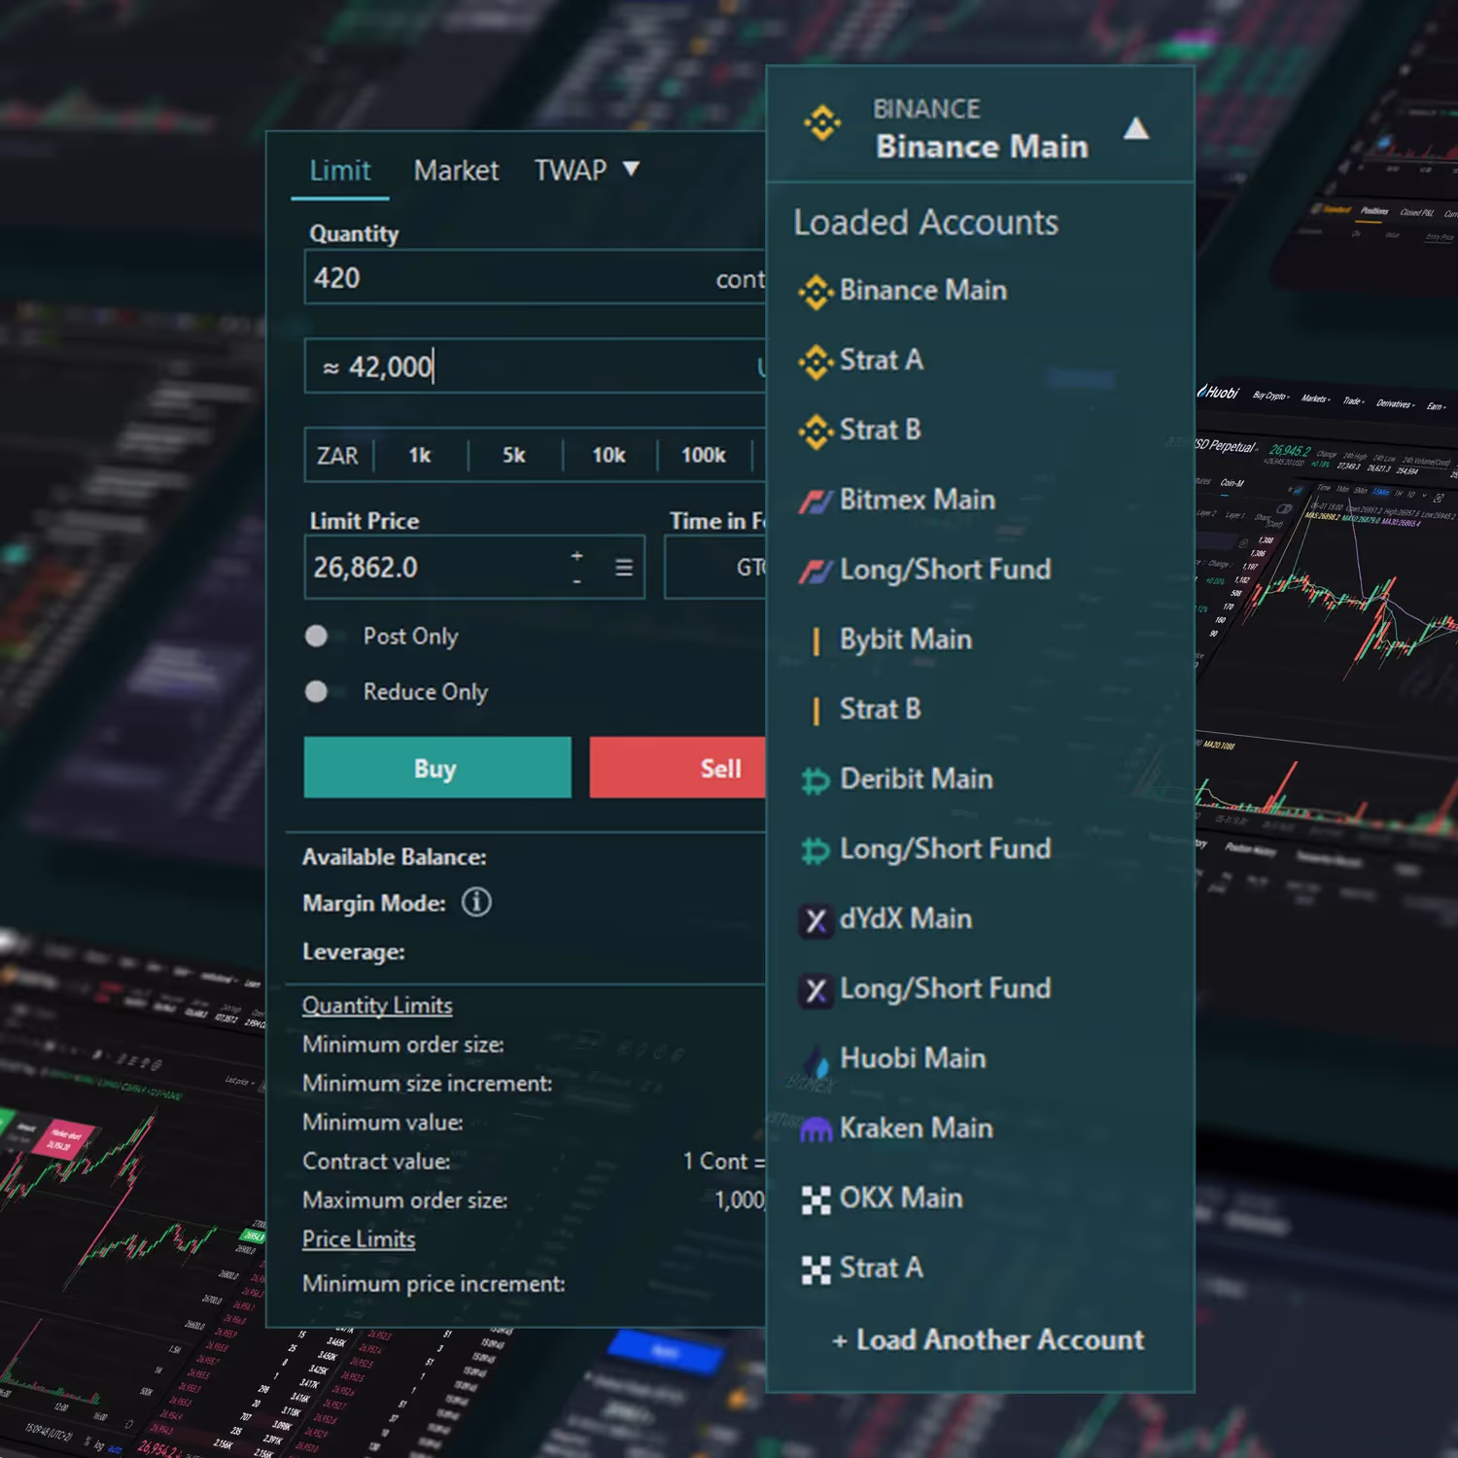Click the Minimum order size text
The image size is (1458, 1458).
click(x=403, y=1045)
